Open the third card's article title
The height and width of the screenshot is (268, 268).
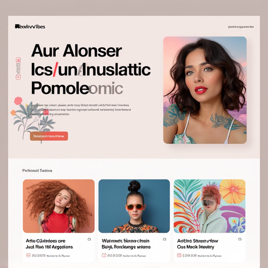[x=197, y=244]
